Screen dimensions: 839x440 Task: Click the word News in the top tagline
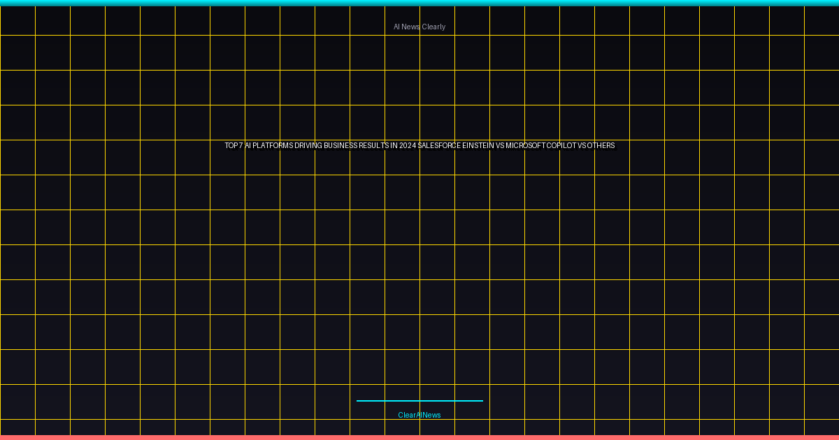point(411,27)
